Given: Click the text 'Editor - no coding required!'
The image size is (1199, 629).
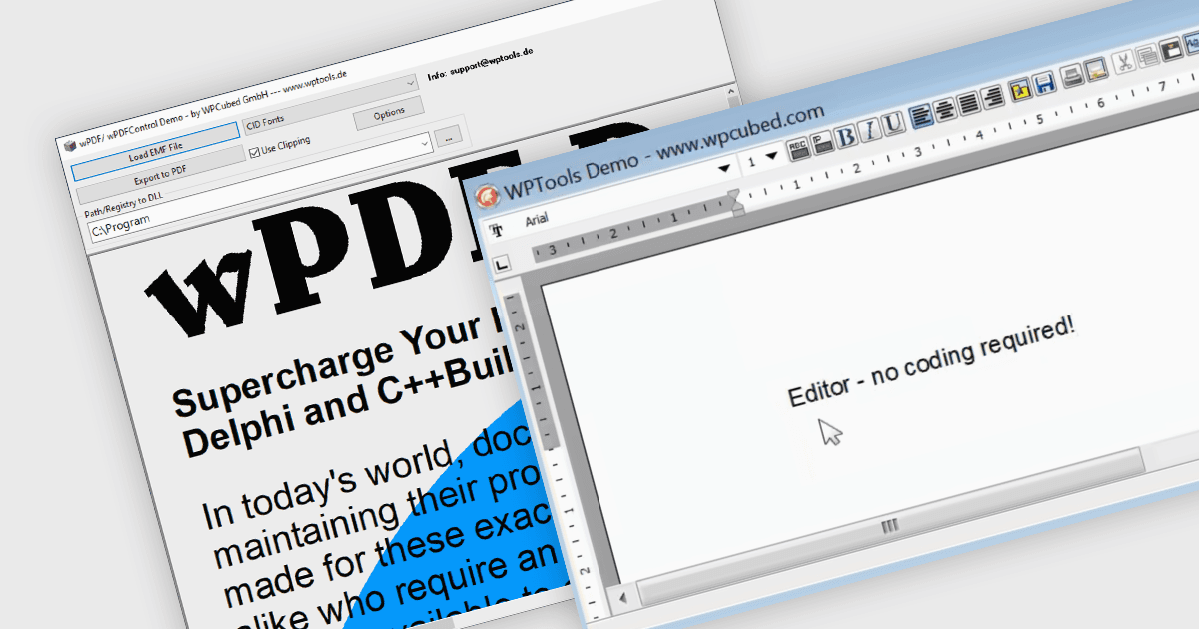Looking at the screenshot, I should pos(932,364).
